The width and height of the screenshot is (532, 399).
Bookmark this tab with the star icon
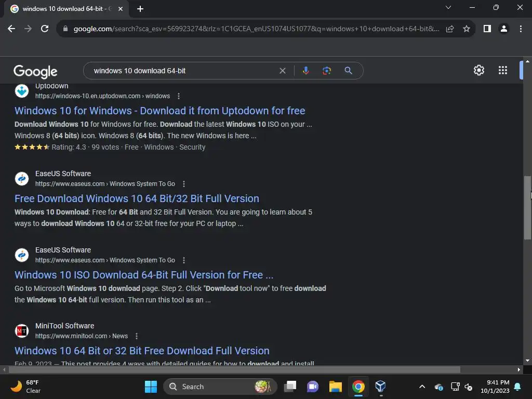[x=467, y=29]
